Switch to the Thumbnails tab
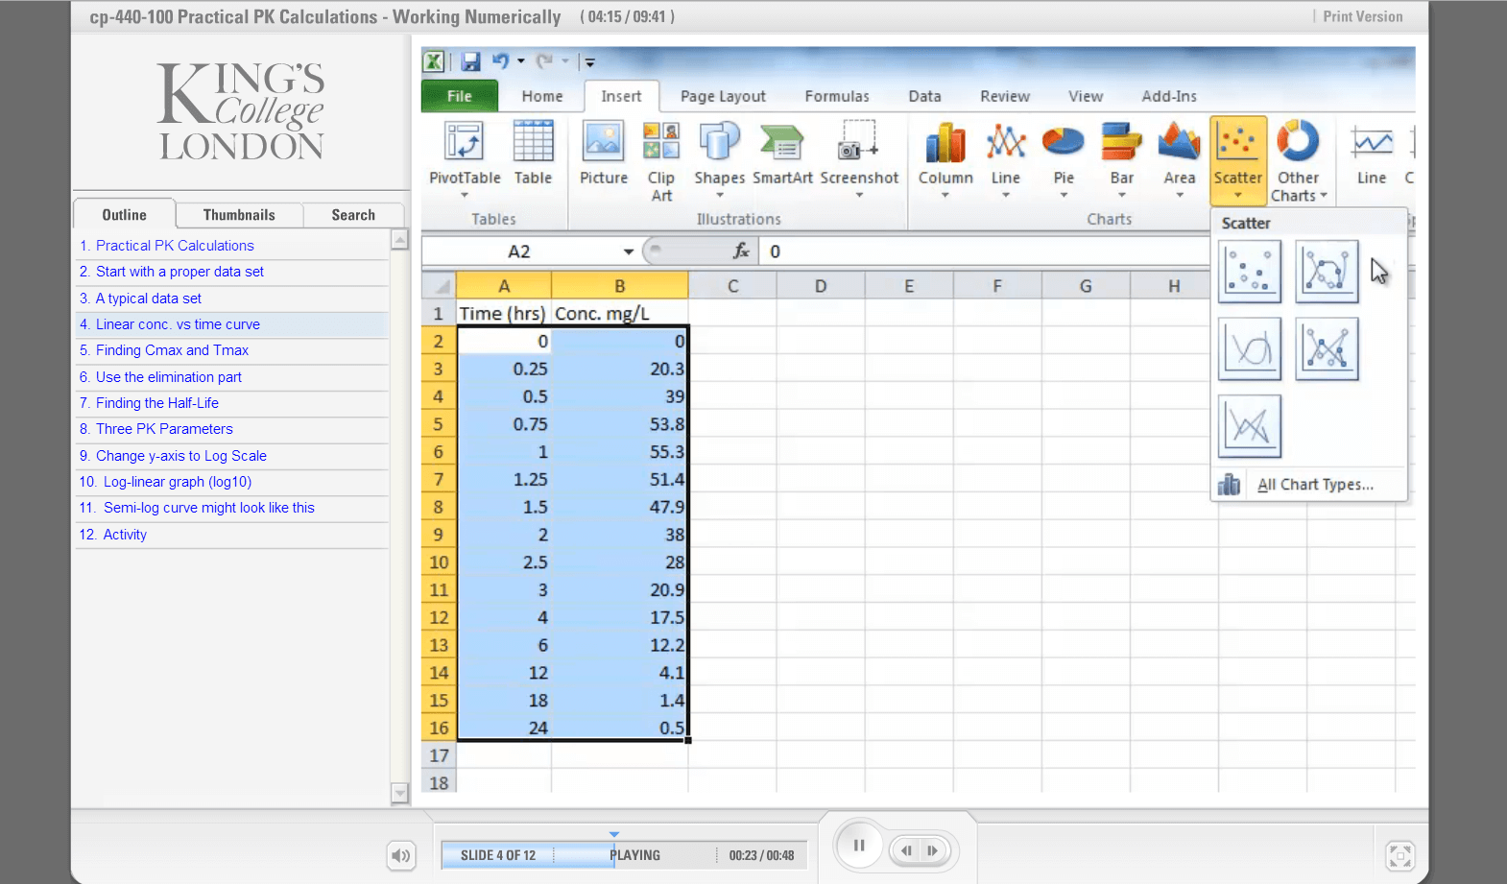This screenshot has width=1507, height=884. [239, 215]
